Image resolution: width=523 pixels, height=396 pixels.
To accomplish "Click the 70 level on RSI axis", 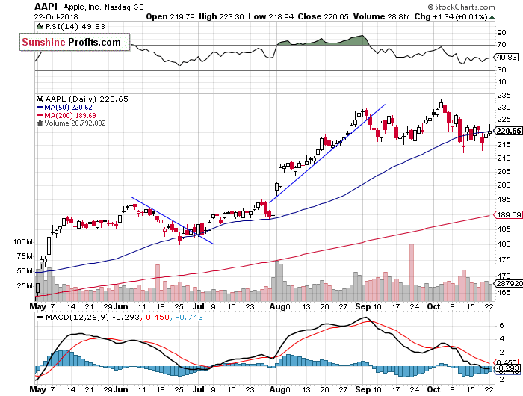I will coord(501,44).
